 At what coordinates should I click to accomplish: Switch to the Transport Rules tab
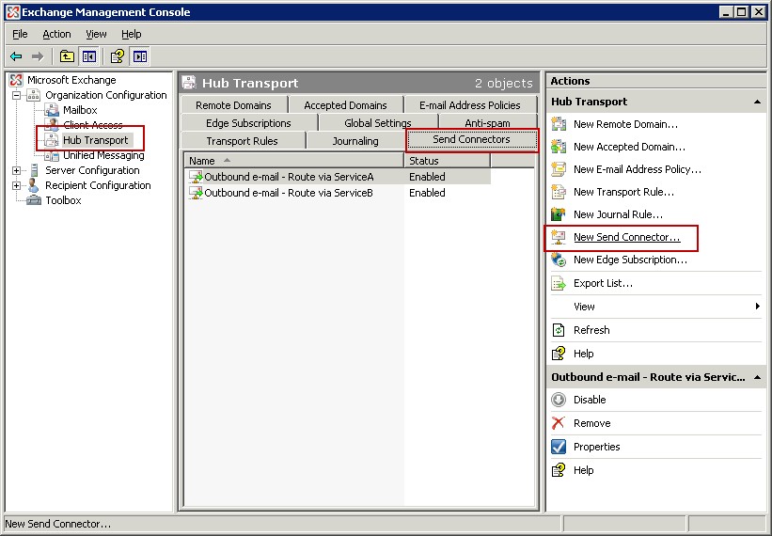point(242,141)
